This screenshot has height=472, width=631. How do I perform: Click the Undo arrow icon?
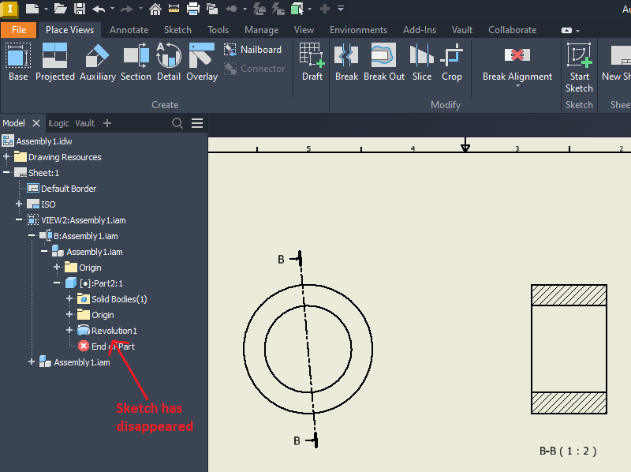(x=99, y=9)
